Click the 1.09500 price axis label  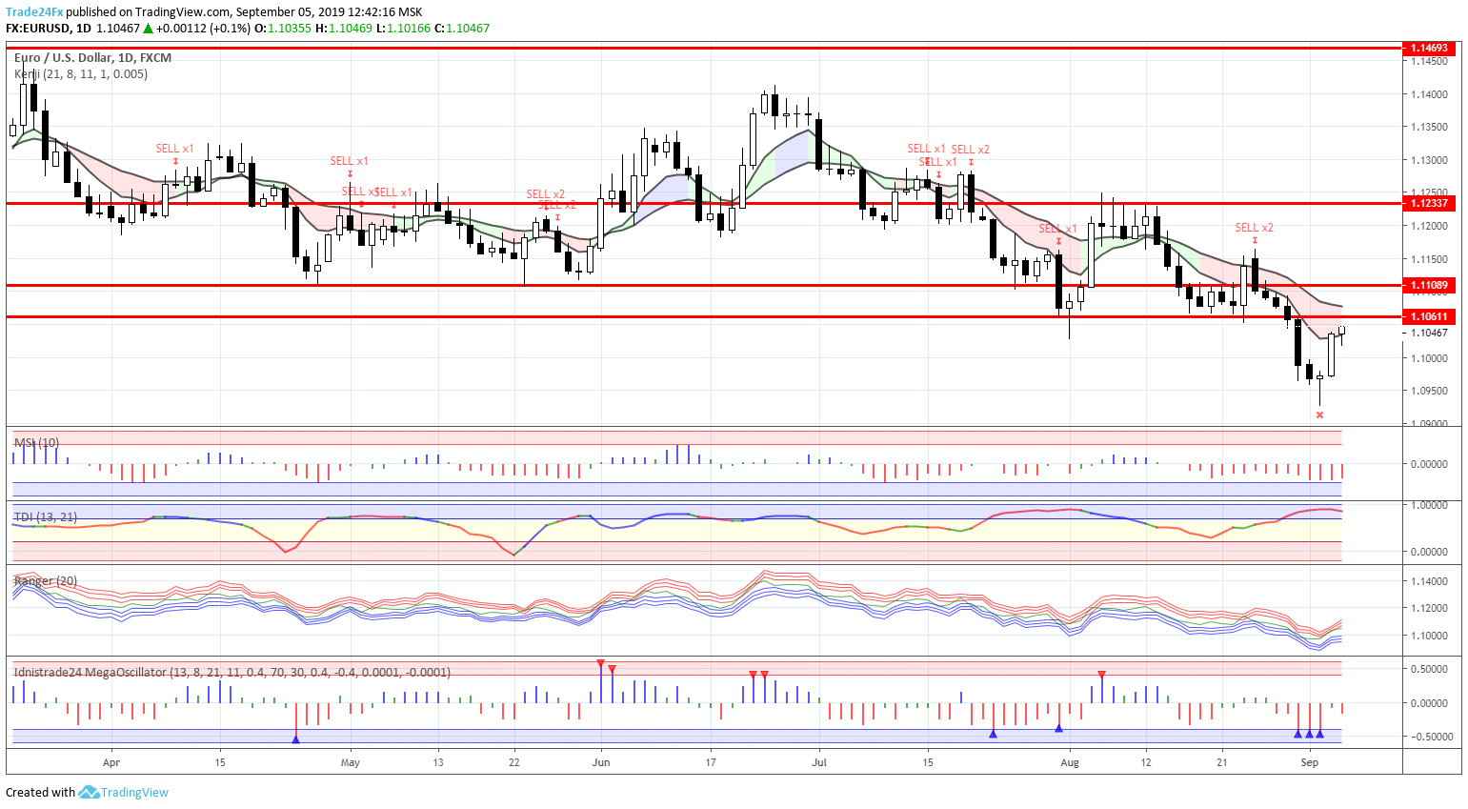[1429, 391]
